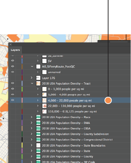The image size is (131, 163).
Task: Expand the unnamed sublayer
Action: [x=38, y=72]
